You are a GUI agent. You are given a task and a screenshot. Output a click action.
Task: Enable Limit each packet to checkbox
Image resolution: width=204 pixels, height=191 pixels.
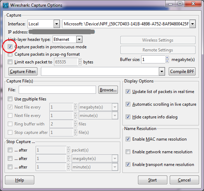pyautogui.click(x=10, y=62)
